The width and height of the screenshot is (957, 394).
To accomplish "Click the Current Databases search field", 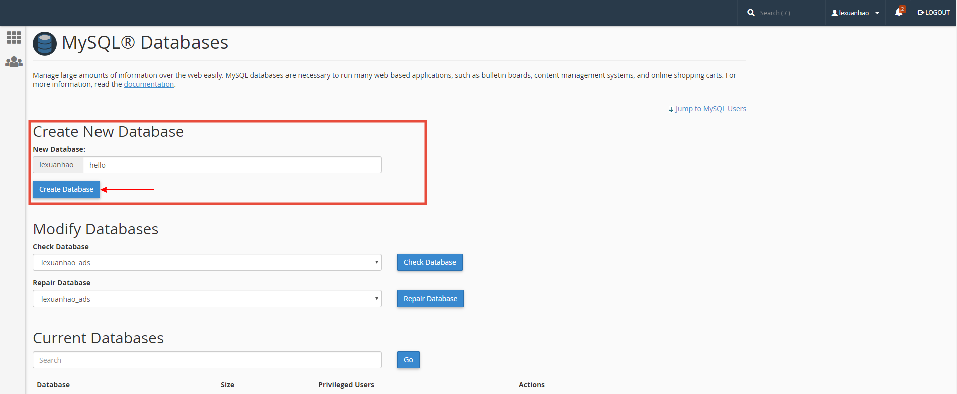I will pos(207,360).
